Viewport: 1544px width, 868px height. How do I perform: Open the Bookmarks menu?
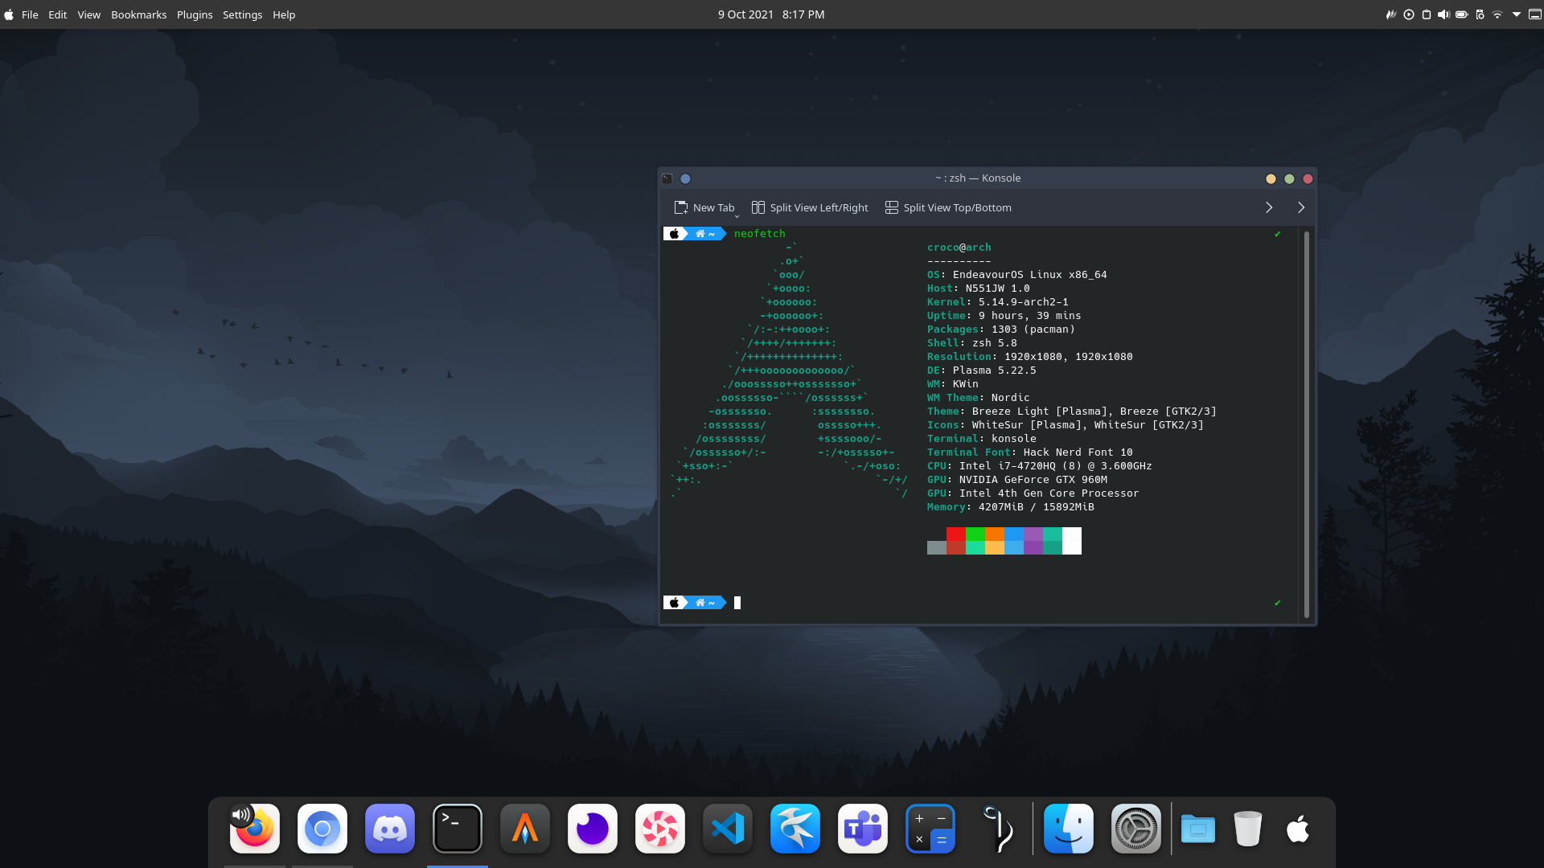138,14
